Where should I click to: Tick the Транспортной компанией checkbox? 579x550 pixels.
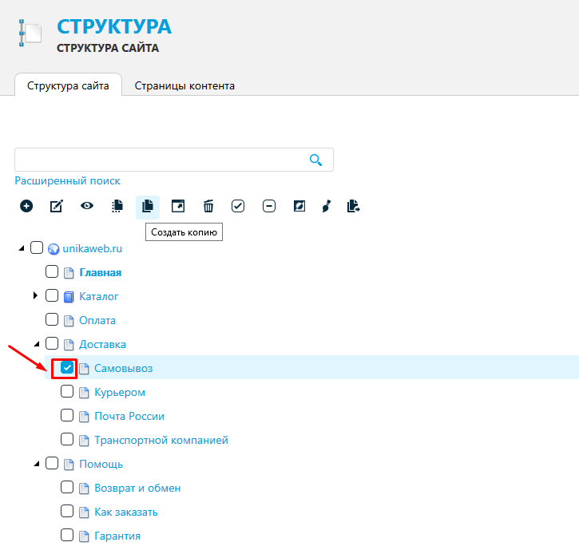point(67,439)
